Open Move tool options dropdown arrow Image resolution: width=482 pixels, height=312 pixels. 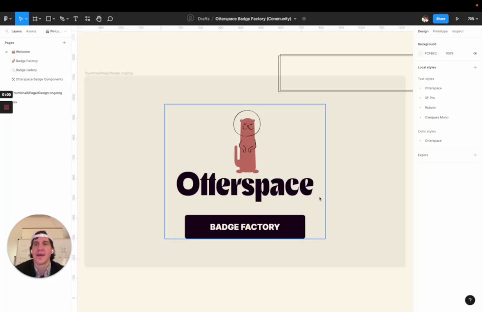tap(26, 19)
